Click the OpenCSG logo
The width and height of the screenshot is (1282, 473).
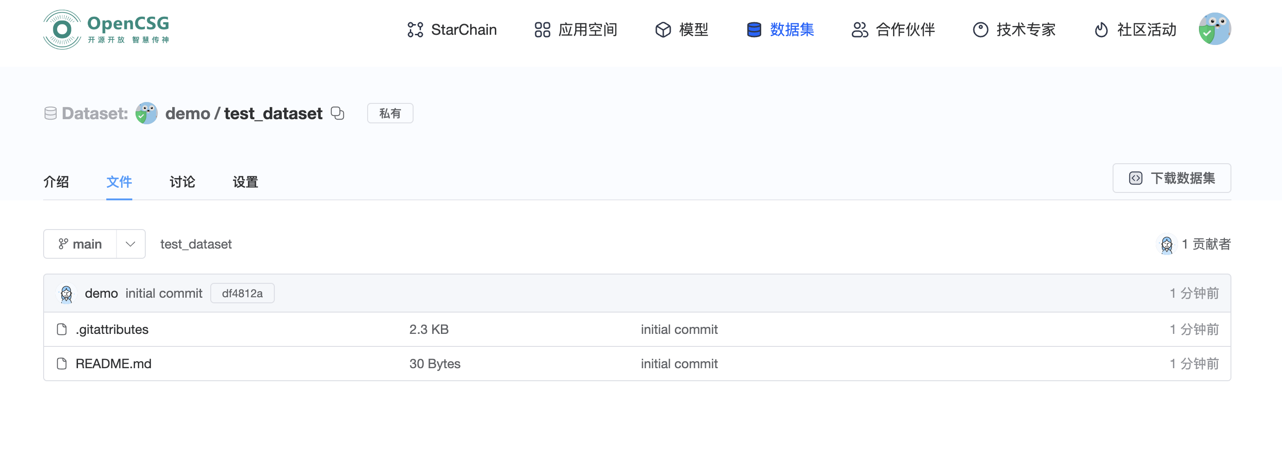(x=106, y=29)
